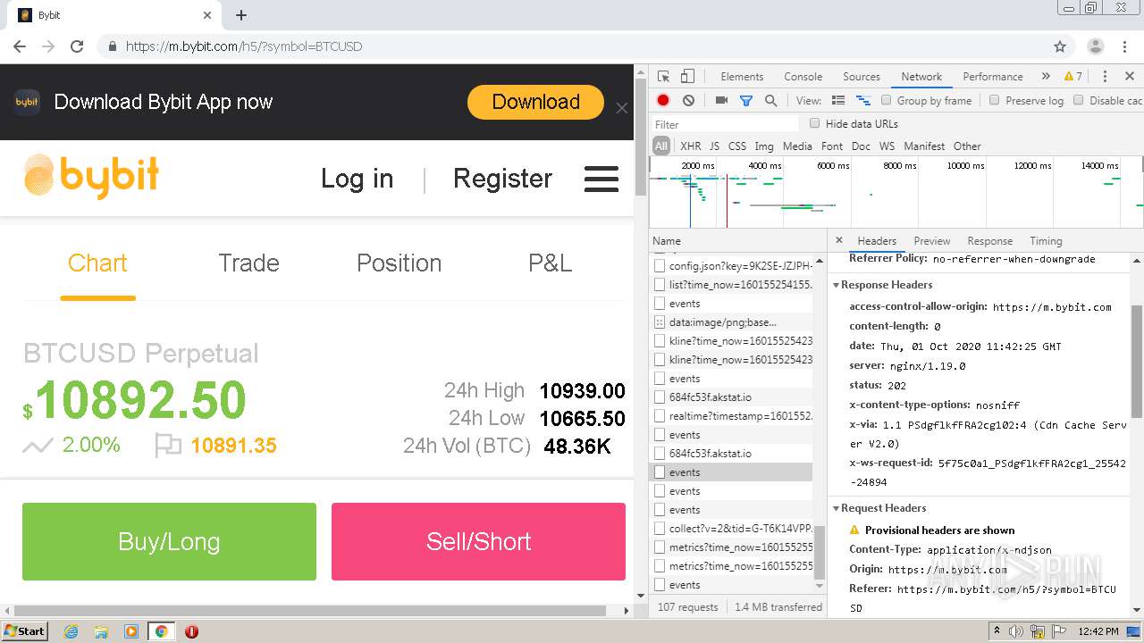Screen dimensions: 1144x643
Task: Open the Elements panel tab
Action: [742, 77]
